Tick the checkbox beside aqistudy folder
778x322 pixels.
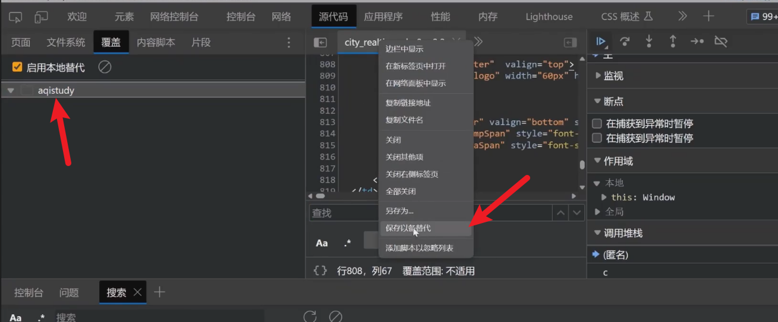(x=27, y=91)
